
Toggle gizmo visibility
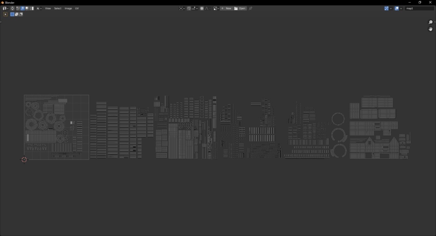click(386, 9)
